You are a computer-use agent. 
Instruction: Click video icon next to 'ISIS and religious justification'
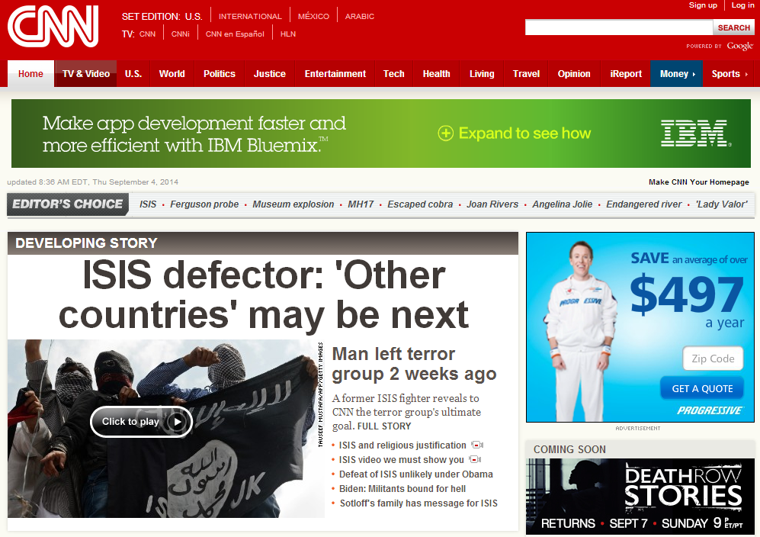(477, 445)
